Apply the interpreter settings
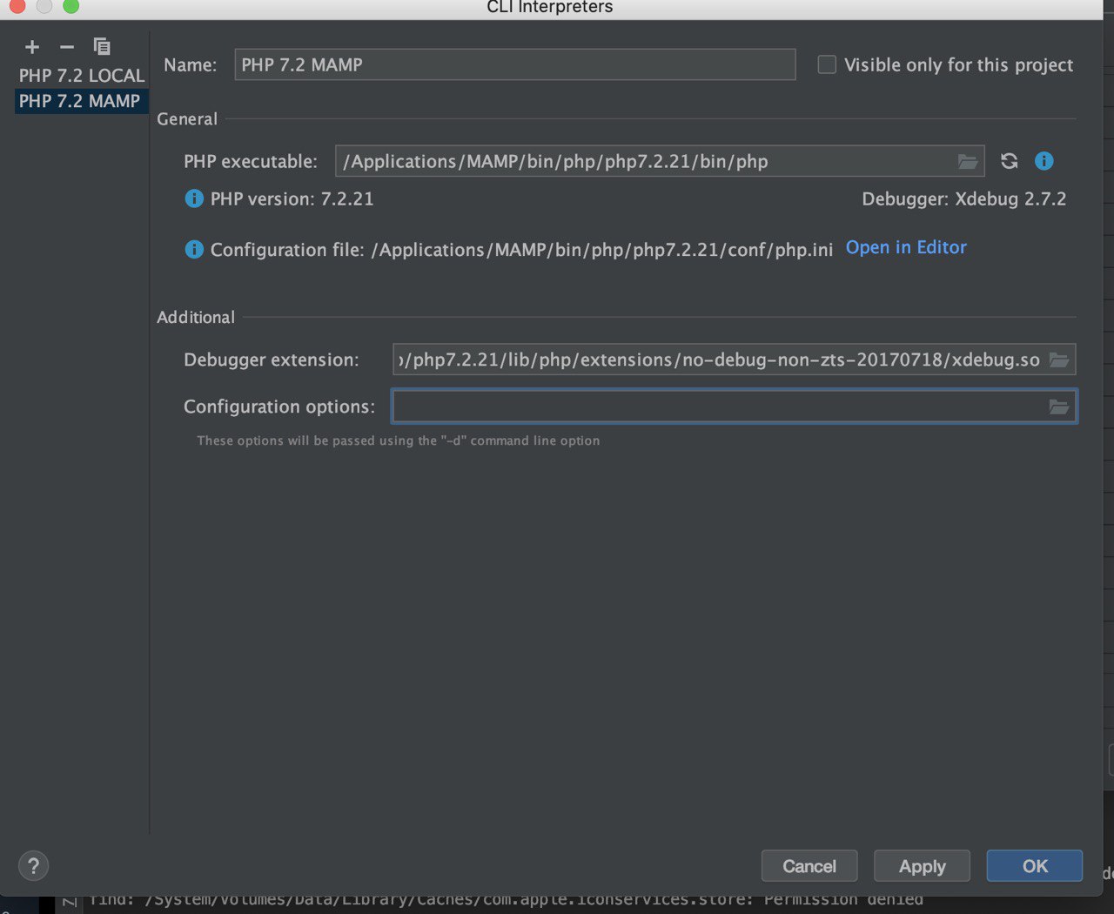 (x=922, y=866)
